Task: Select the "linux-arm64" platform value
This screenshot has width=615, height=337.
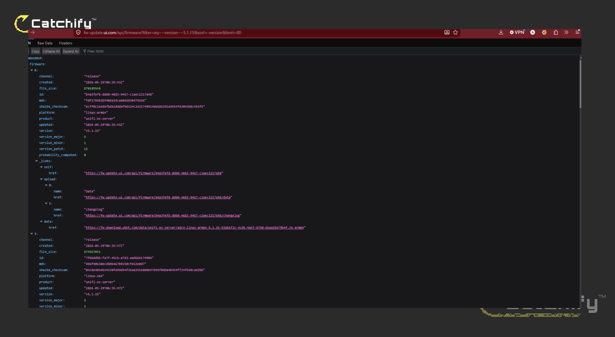Action: pos(96,113)
